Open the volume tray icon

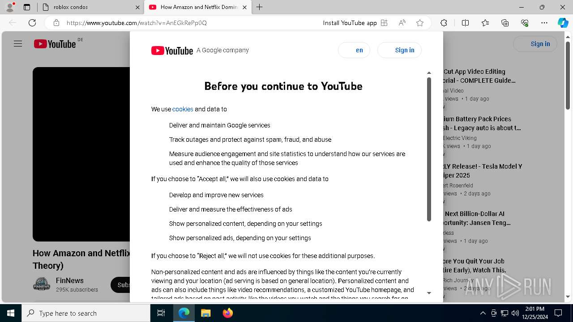[x=515, y=313]
